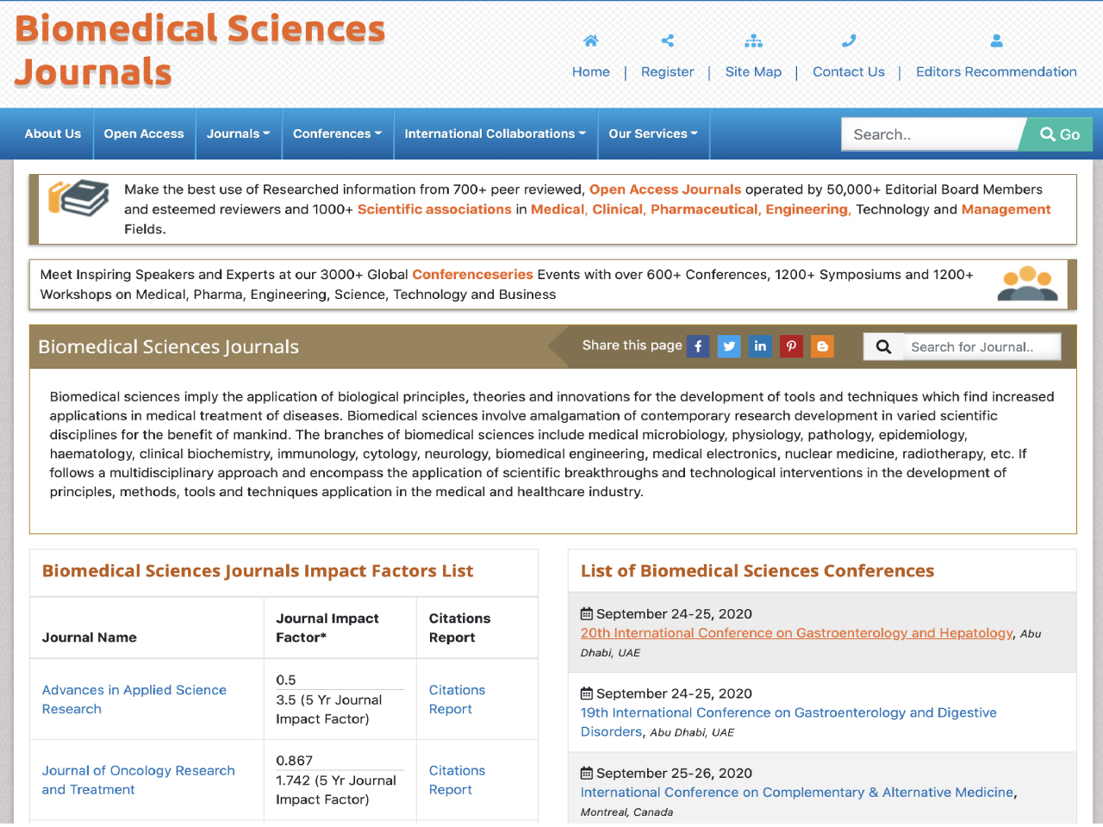Image resolution: width=1103 pixels, height=827 pixels.
Task: Open 19th International Conference on Gastroenterology link
Action: (788, 722)
